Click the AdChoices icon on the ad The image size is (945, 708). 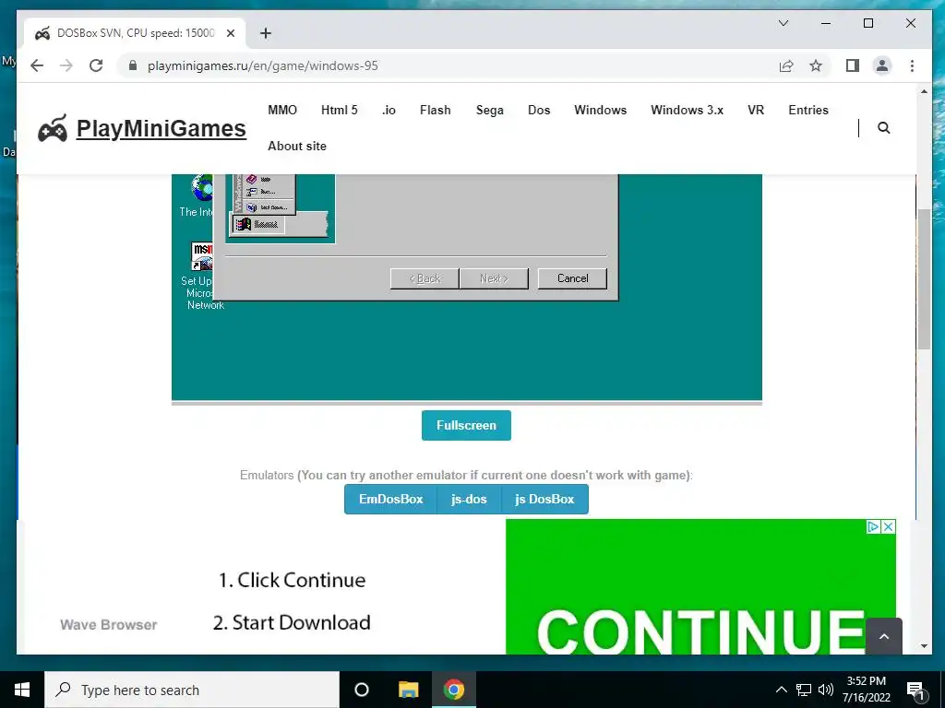click(x=873, y=526)
